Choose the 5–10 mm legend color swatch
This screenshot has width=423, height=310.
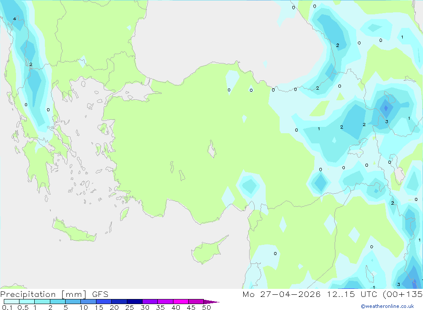coord(73,302)
